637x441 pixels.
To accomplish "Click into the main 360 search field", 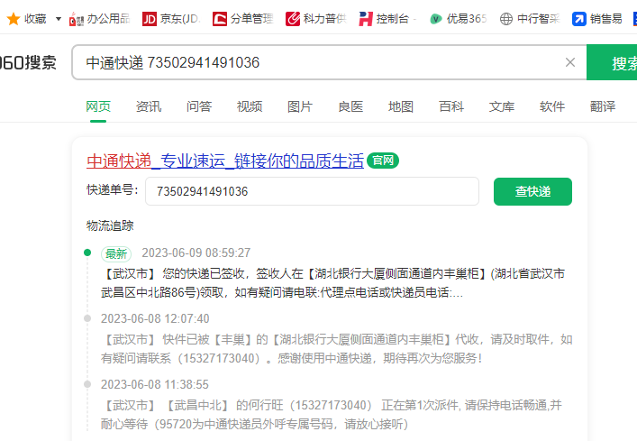I will 315,62.
